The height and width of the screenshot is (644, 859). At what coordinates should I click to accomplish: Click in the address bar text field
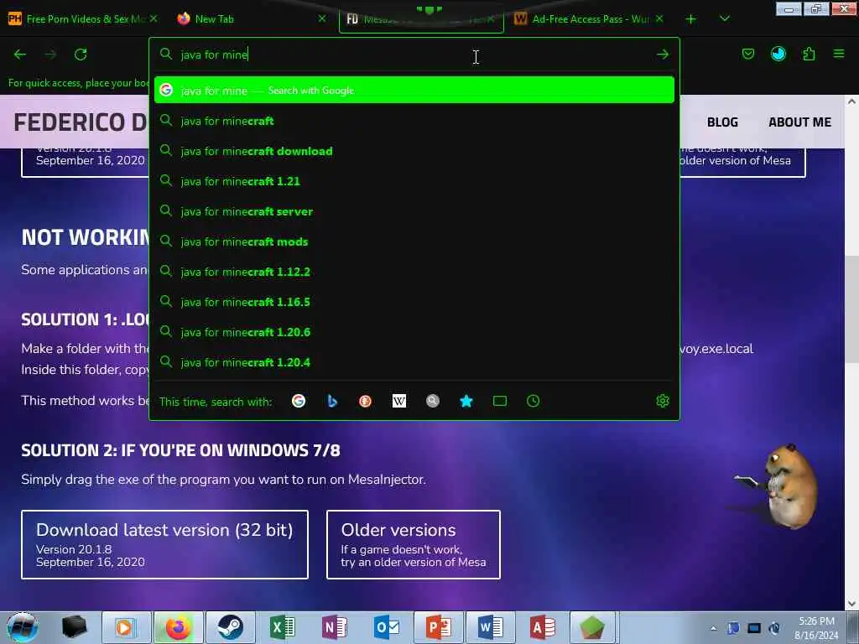414,55
